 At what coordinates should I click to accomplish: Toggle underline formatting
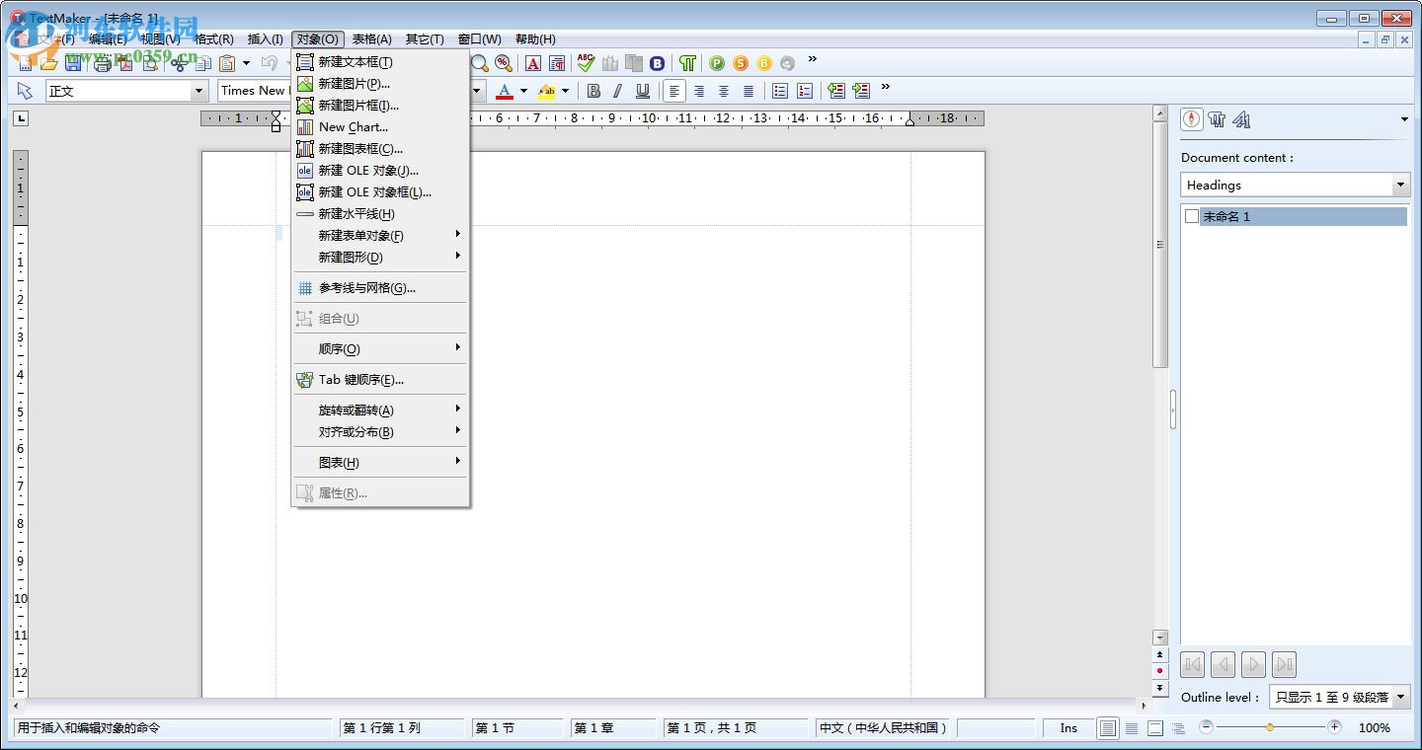[x=644, y=90]
